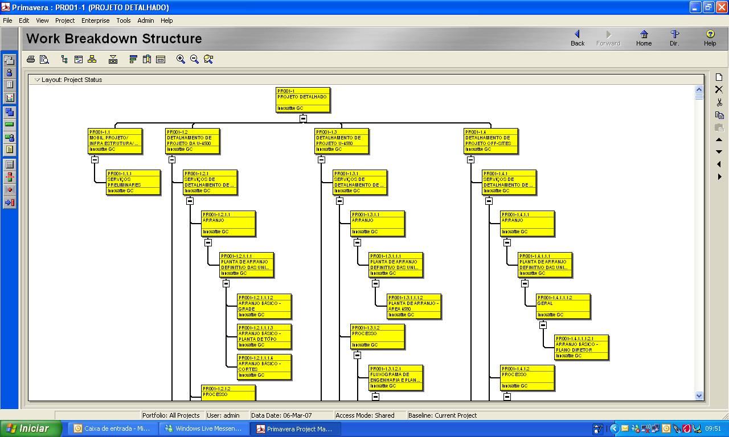The image size is (729, 437).
Task: Click the WBS icon in directory bar
Action: pyautogui.click(x=9, y=112)
